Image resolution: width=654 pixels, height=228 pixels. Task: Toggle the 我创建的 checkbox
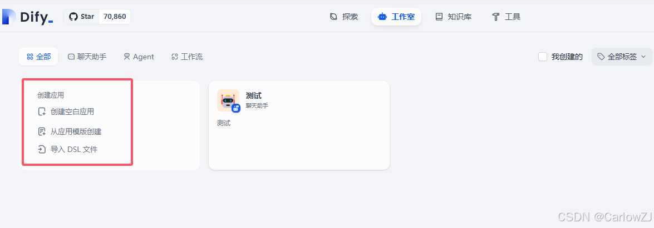(x=543, y=57)
